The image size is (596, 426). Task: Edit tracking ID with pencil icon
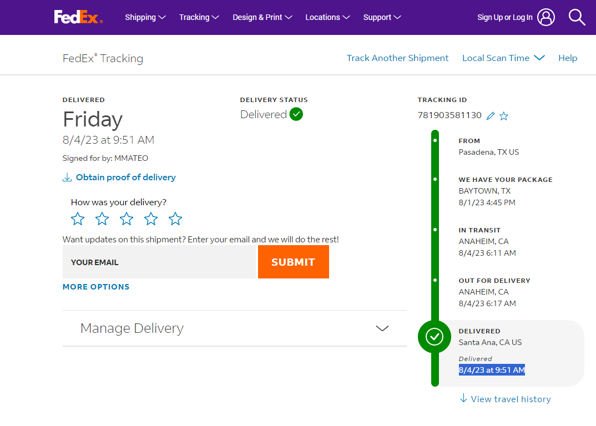point(491,116)
